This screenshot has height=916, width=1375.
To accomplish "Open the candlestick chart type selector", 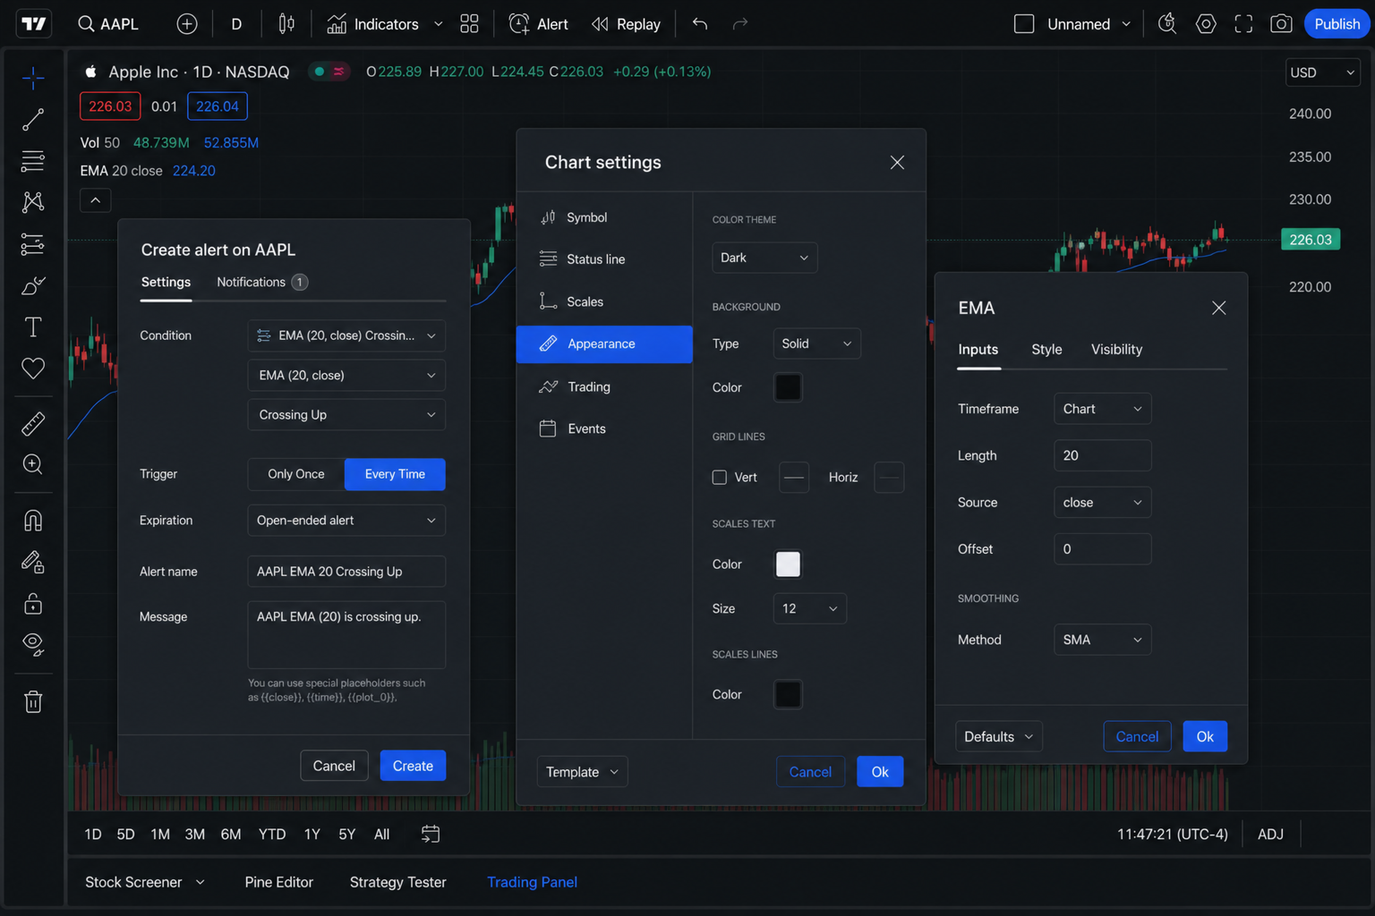I will [x=286, y=24].
